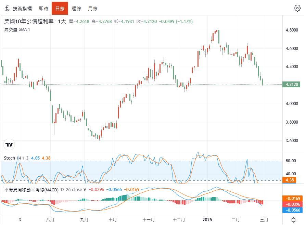The height and width of the screenshot is (228, 306).
Task: Switch to the 月線 monthly tab
Action: (x=93, y=9)
